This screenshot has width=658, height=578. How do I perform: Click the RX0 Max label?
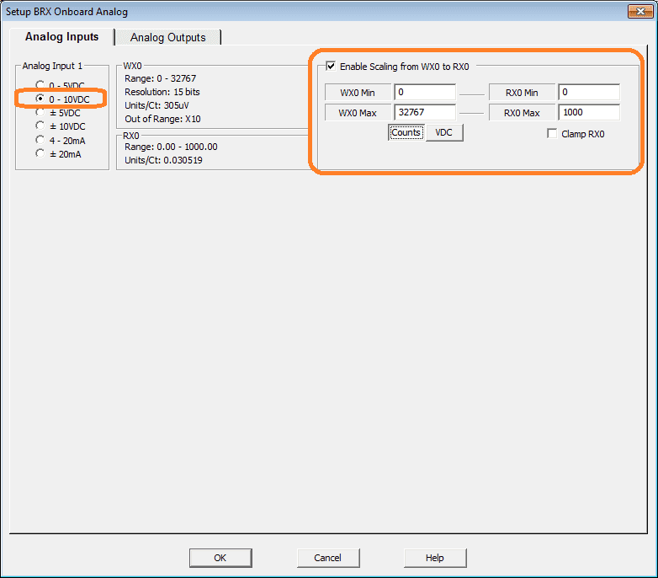[522, 113]
